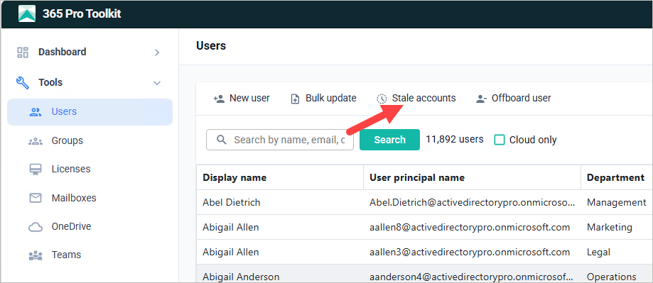The height and width of the screenshot is (283, 653).
Task: Select the Abigail Anderson name cell
Action: pos(280,274)
